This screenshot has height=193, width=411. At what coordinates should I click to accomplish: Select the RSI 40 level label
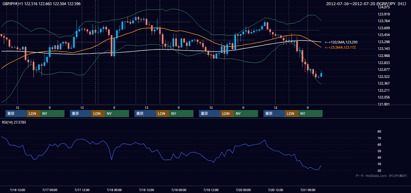tap(379, 157)
